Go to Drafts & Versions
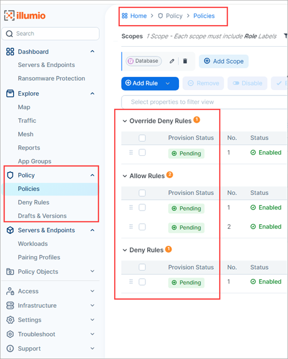Image resolution: width=288 pixels, height=359 pixels. (x=42, y=216)
